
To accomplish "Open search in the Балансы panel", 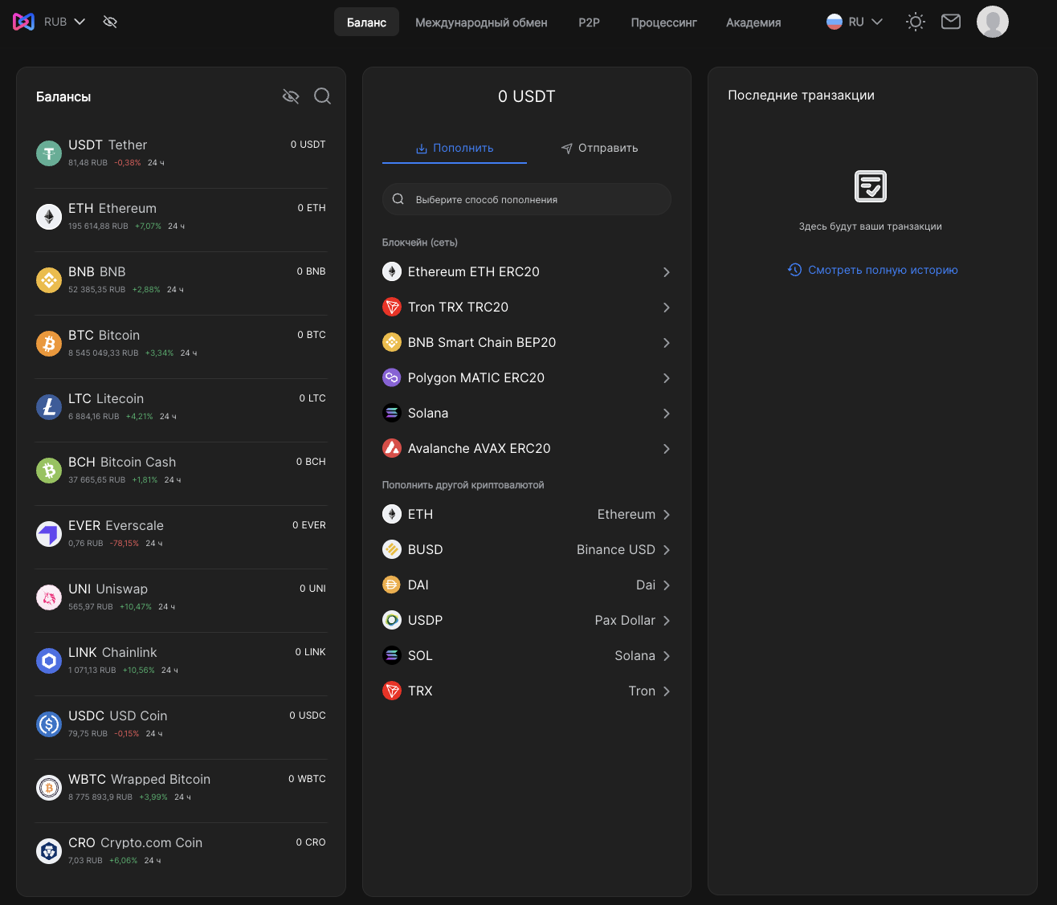I will click(x=322, y=96).
